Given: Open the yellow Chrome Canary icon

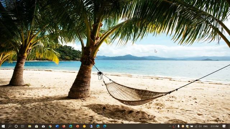Looking at the screenshot, I should (84, 126).
